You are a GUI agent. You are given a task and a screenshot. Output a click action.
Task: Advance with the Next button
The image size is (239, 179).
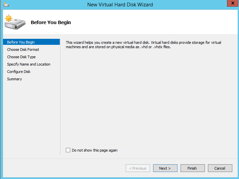tap(165, 168)
